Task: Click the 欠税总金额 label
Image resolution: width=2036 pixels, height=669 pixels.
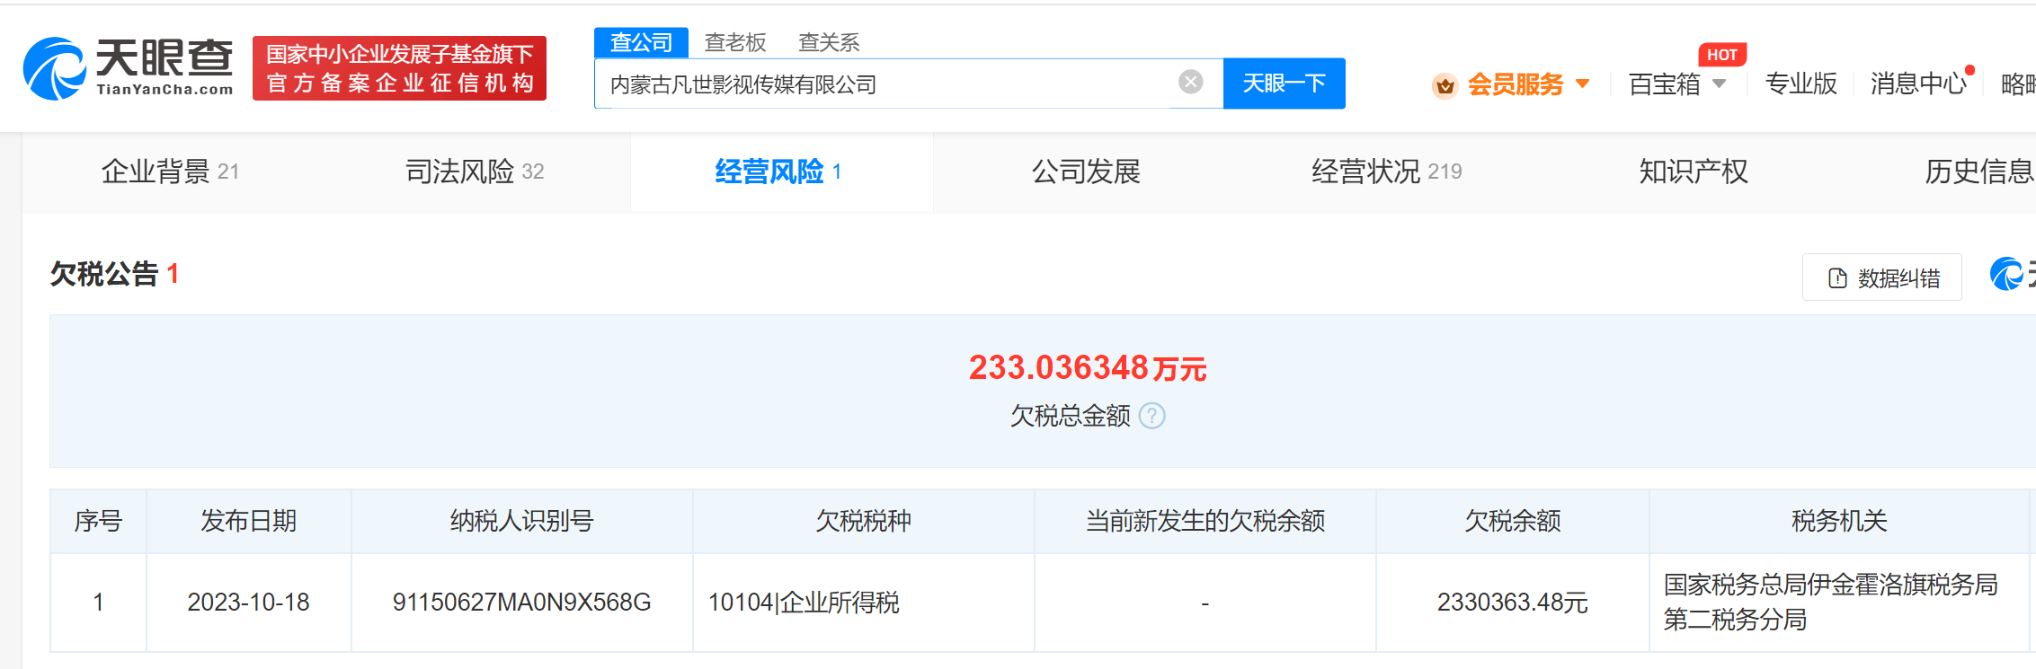Action: (x=1070, y=416)
